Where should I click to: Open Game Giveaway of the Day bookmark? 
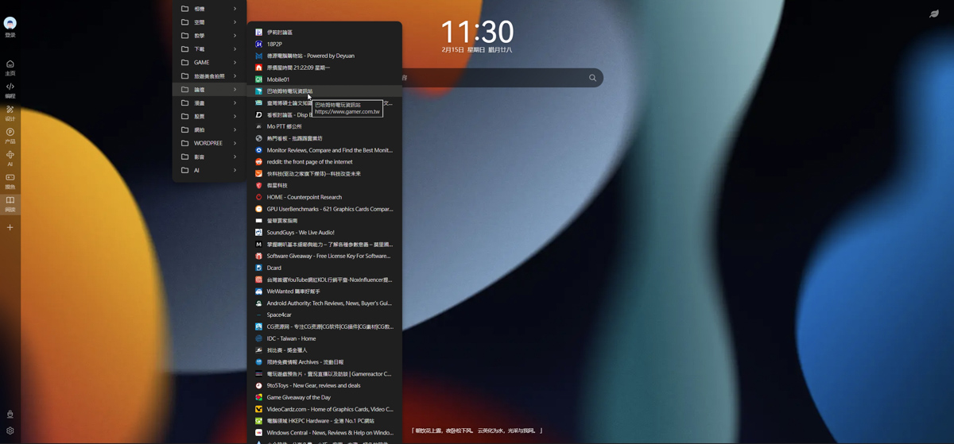tap(298, 397)
